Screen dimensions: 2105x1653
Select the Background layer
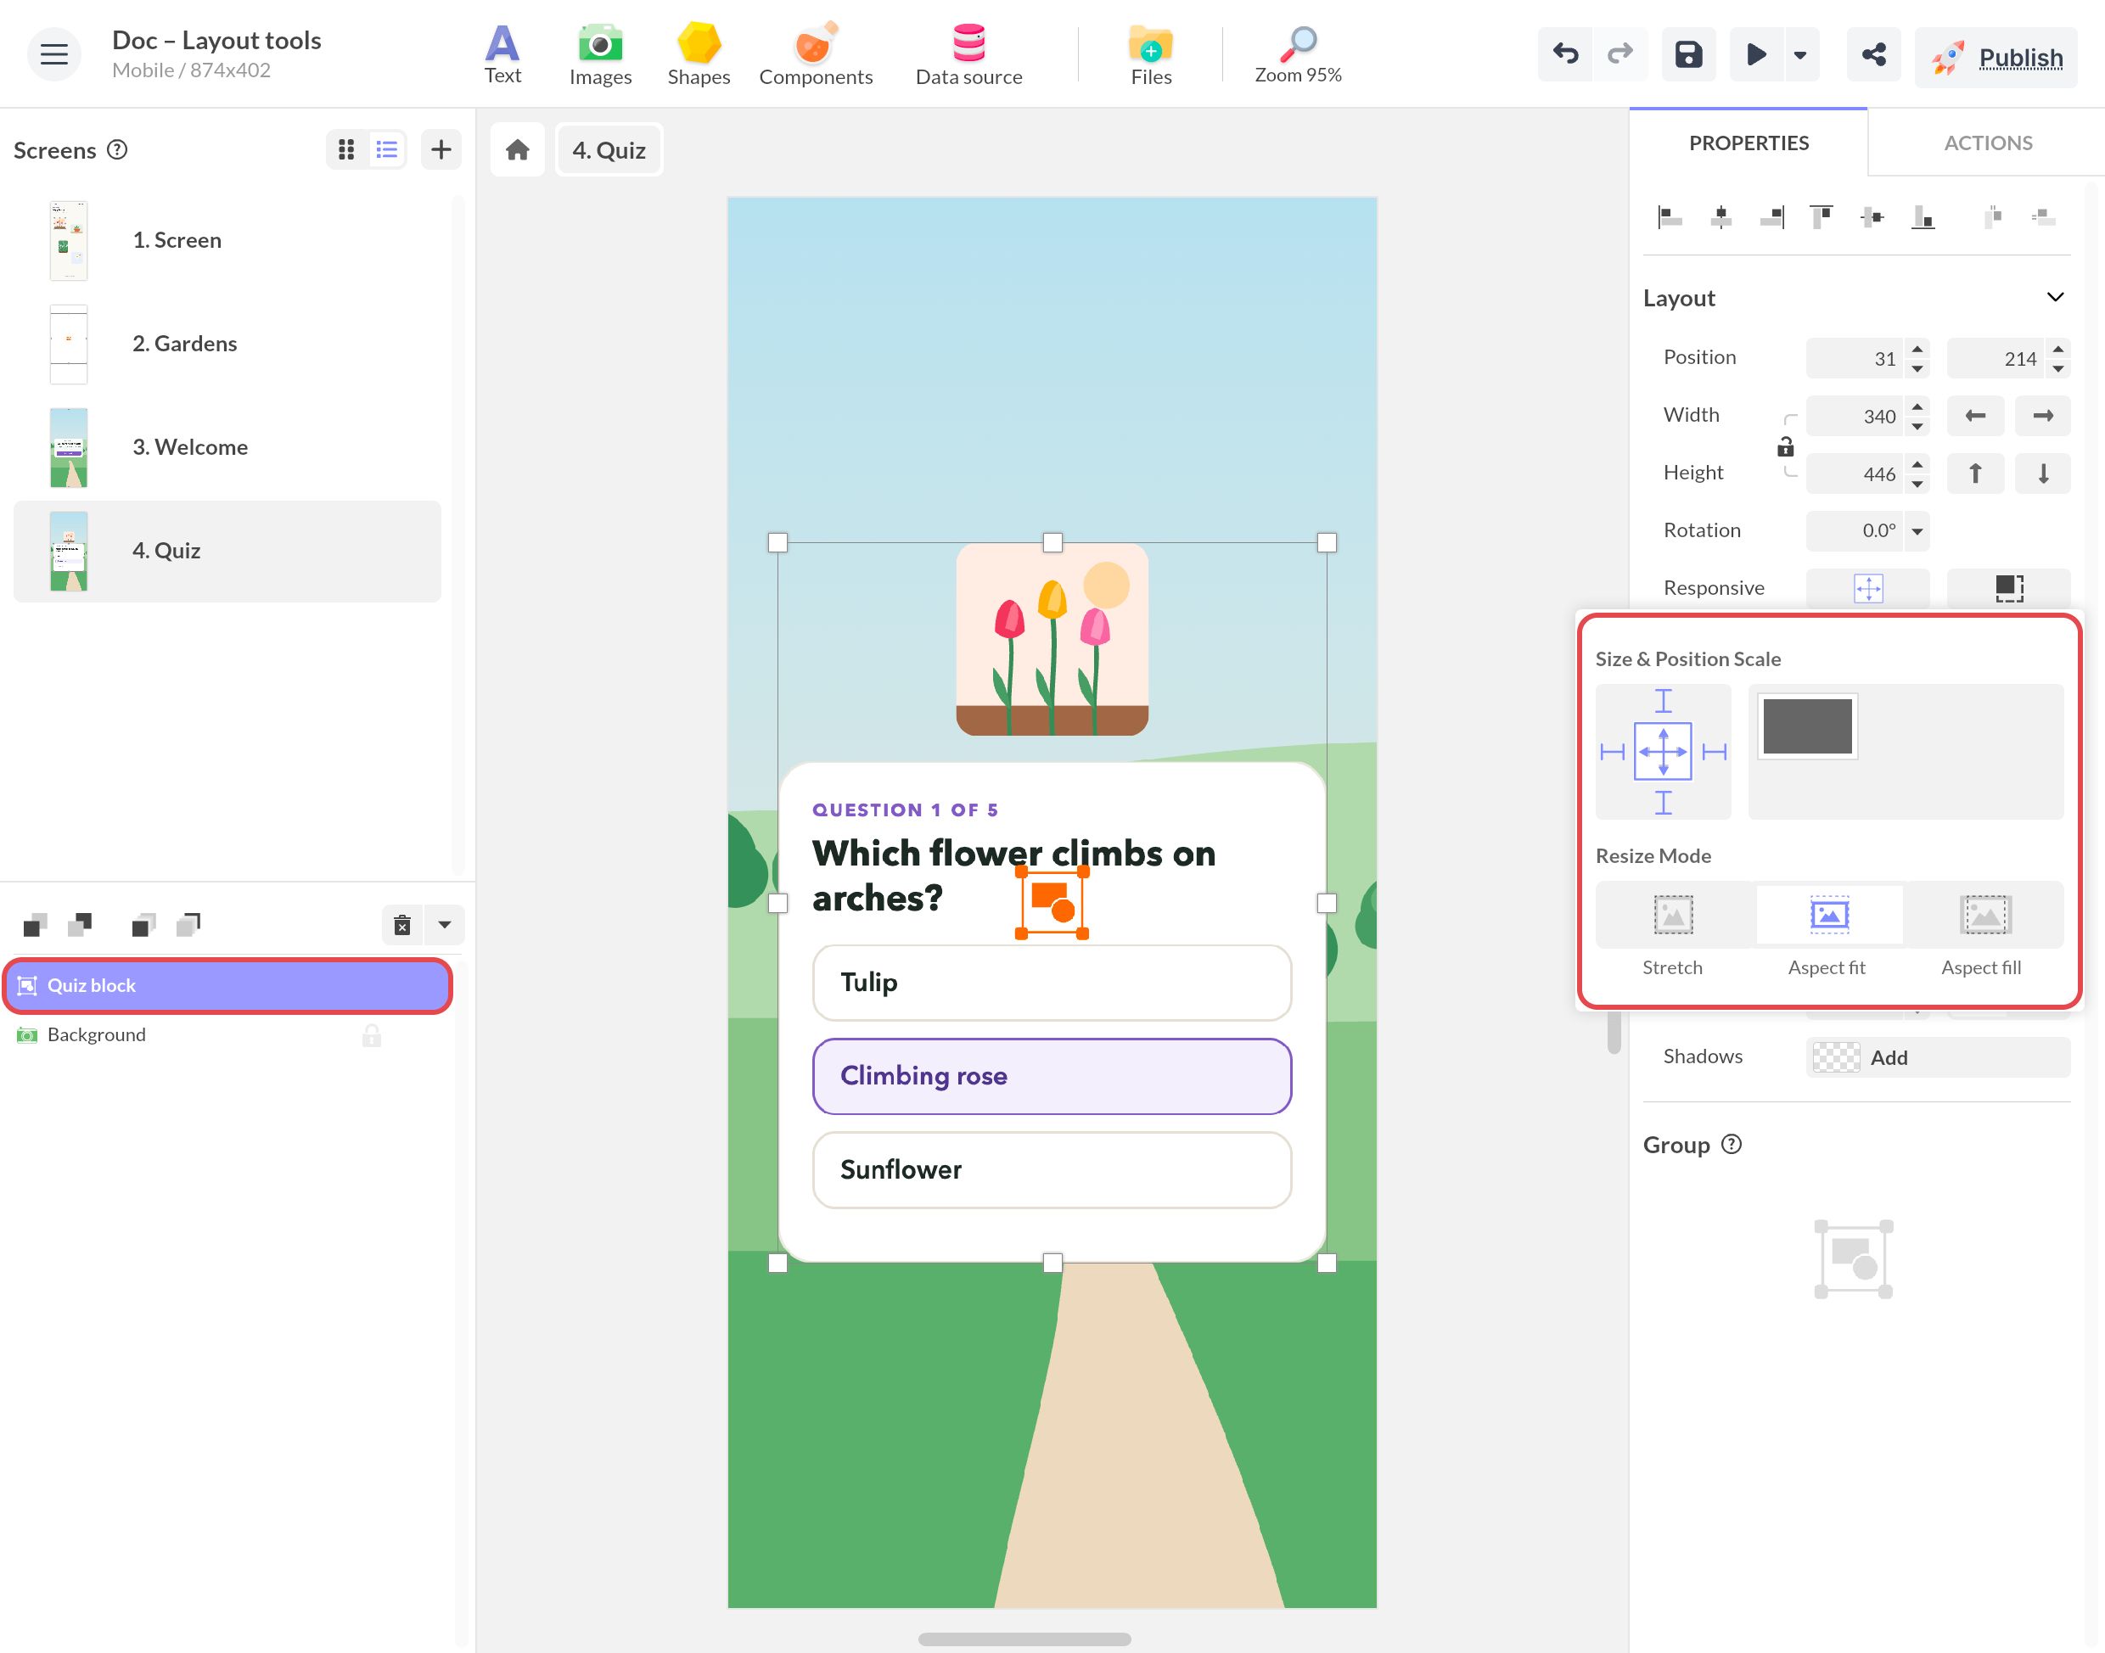tap(227, 1034)
